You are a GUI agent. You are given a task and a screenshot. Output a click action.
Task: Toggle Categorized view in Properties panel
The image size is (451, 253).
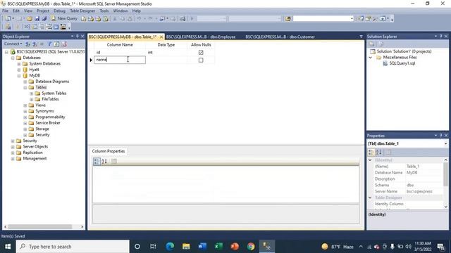click(x=371, y=153)
